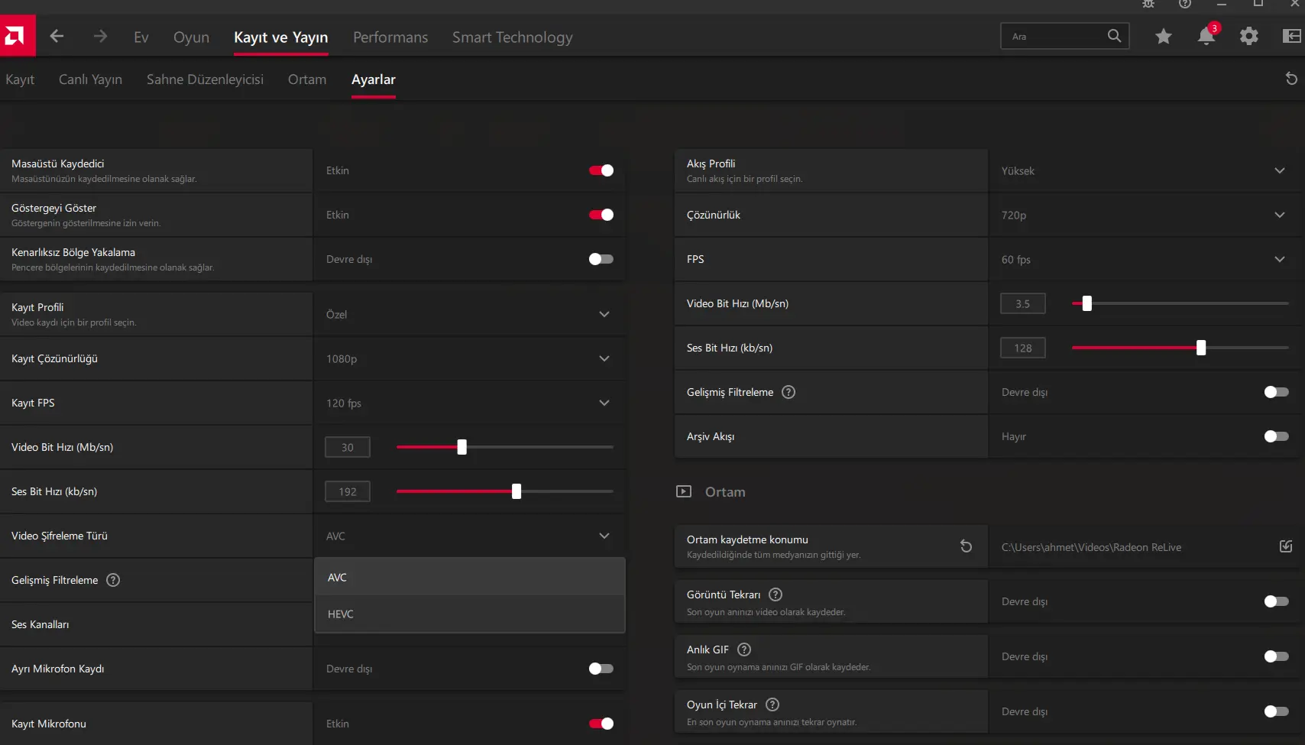The height and width of the screenshot is (745, 1305).
Task: Open the Canlı Yayın sub-tab
Action: (90, 79)
